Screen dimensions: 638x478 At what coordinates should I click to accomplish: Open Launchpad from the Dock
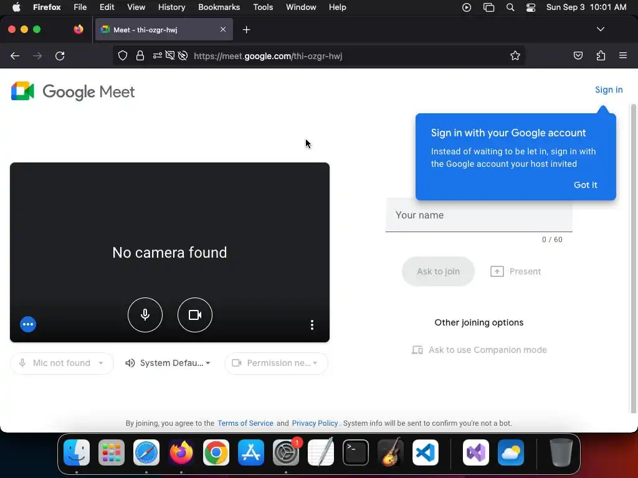click(112, 452)
